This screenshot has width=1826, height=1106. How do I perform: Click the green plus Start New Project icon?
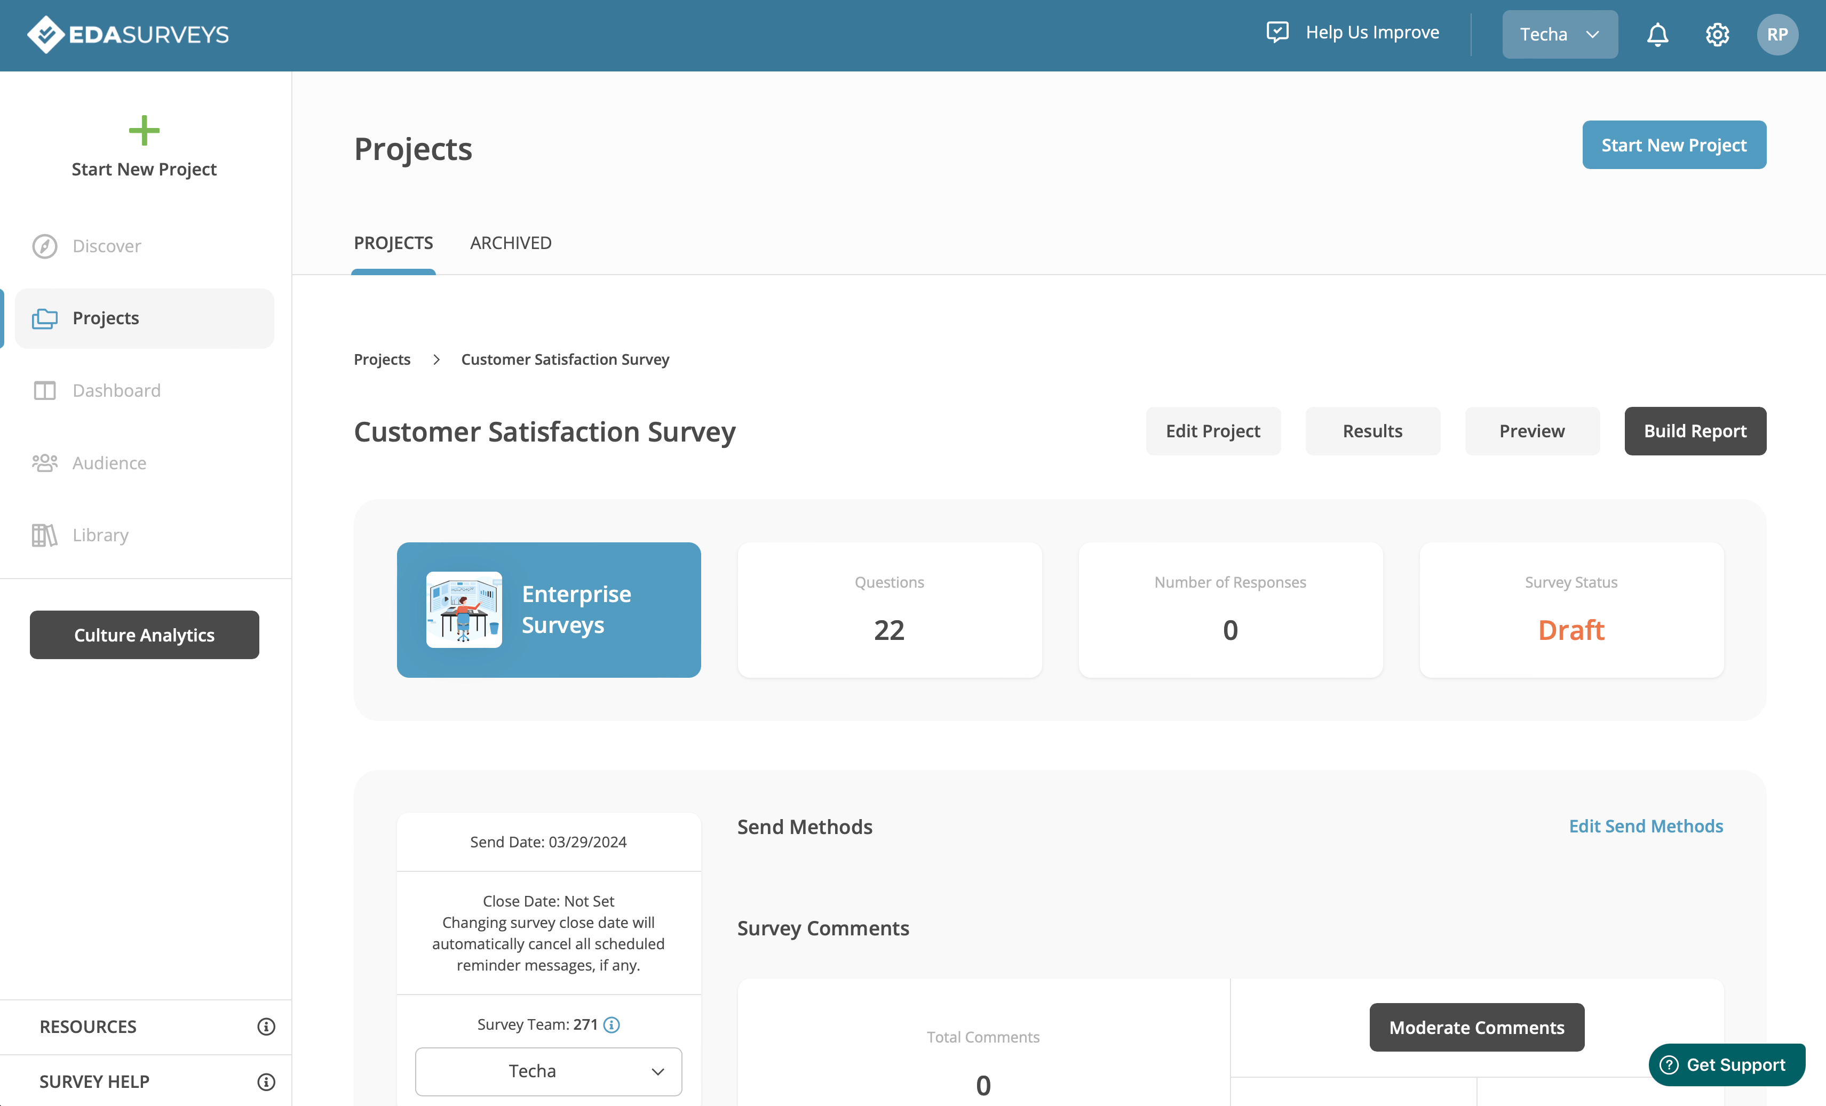(x=144, y=130)
